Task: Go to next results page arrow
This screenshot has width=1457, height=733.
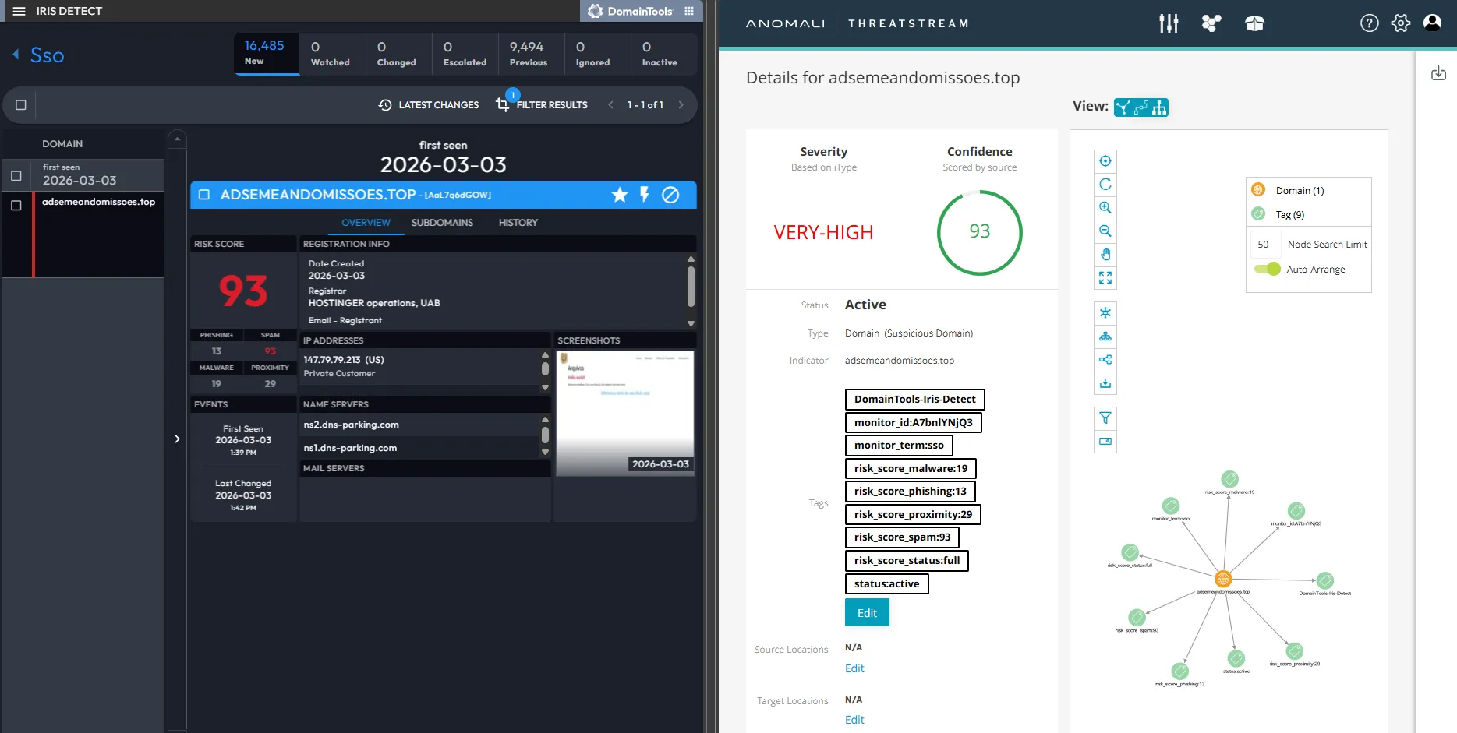Action: 681,105
